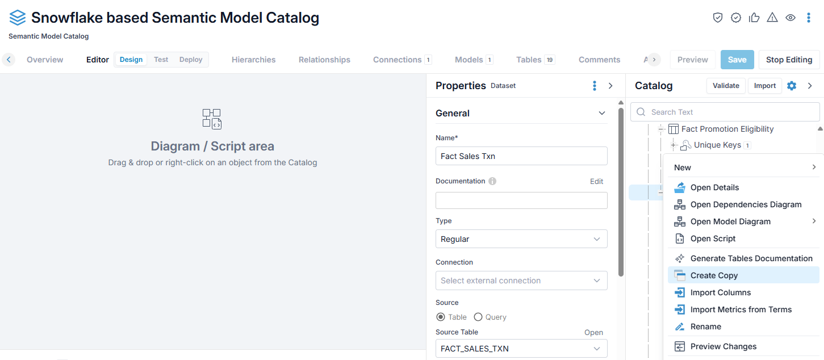Open the Relationships tab

click(x=324, y=60)
